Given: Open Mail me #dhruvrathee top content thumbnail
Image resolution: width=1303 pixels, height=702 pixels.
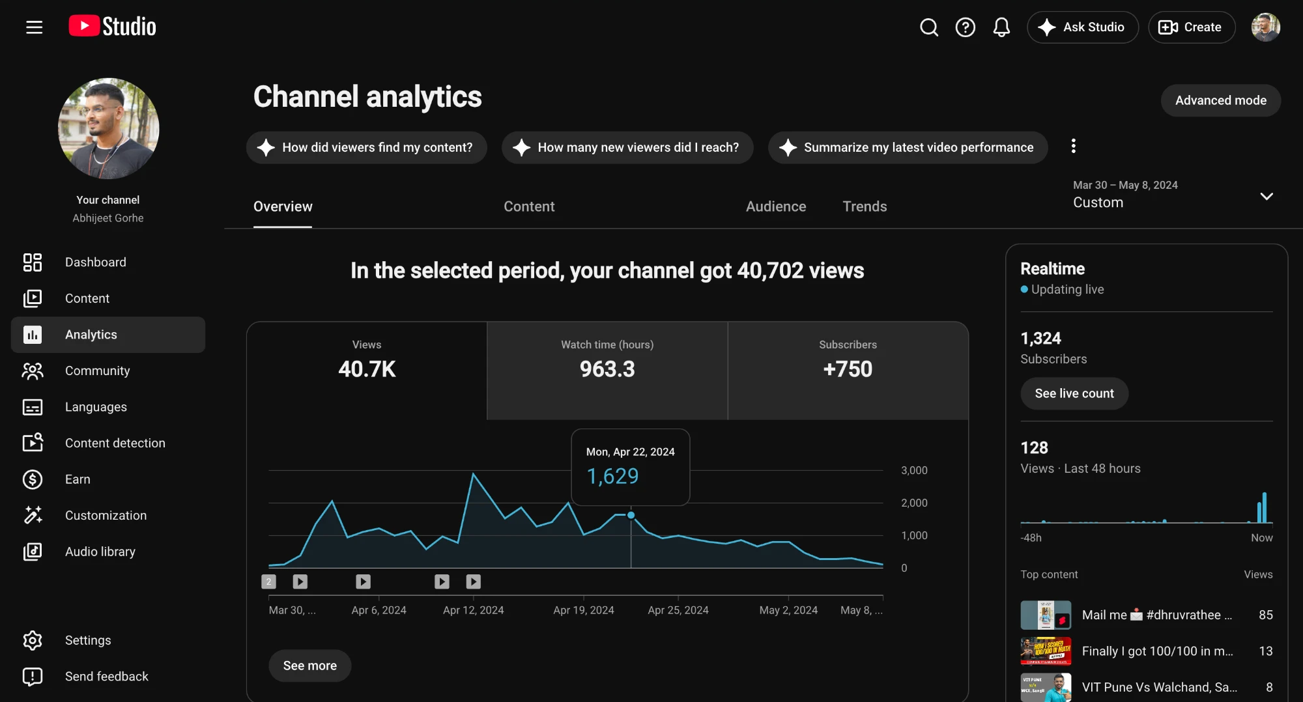Looking at the screenshot, I should pos(1046,615).
